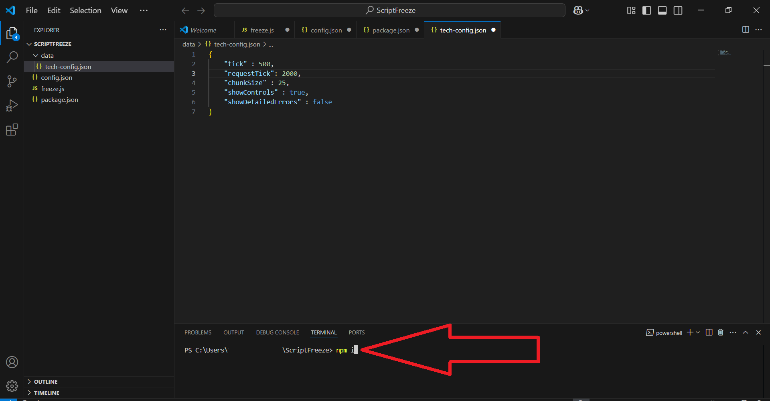Image resolution: width=770 pixels, height=401 pixels.
Task: Open the OUTPUT panel tab
Action: pyautogui.click(x=233, y=332)
